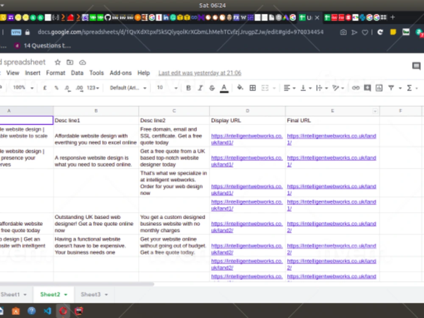This screenshot has width=424, height=318.
Task: Open the GitHub browser tab
Action: tap(108, 17)
